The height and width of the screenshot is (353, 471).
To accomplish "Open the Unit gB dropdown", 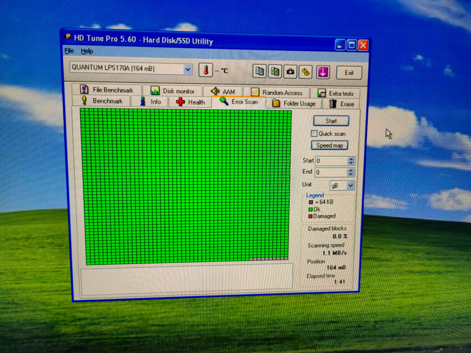I will 350,185.
